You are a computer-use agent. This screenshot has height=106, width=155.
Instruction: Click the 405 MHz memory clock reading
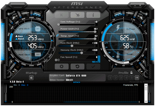pyautogui.click(x=36, y=46)
